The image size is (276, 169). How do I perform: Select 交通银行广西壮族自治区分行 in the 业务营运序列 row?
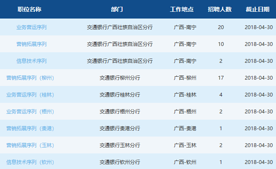point(119,27)
